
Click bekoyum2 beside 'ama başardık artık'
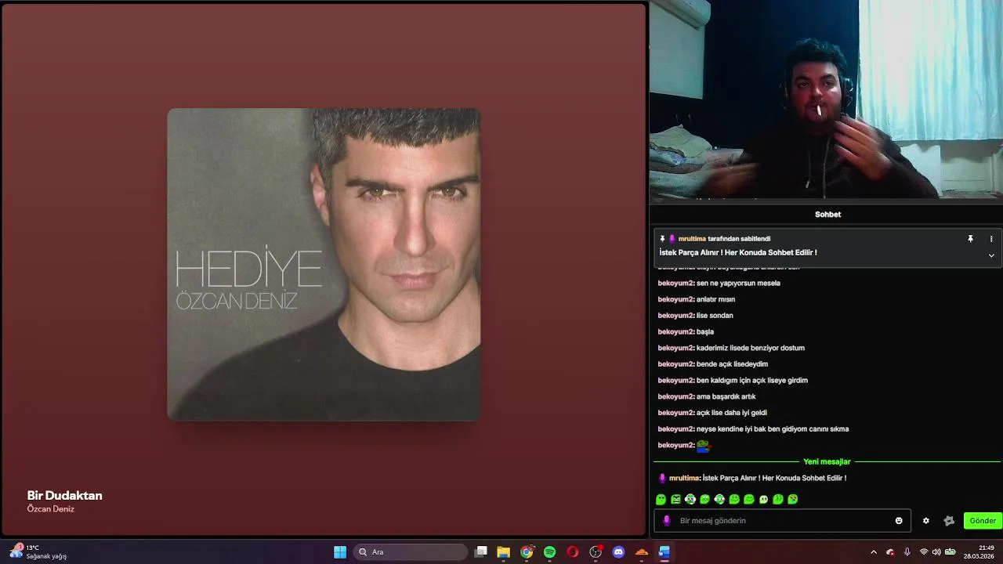point(675,396)
